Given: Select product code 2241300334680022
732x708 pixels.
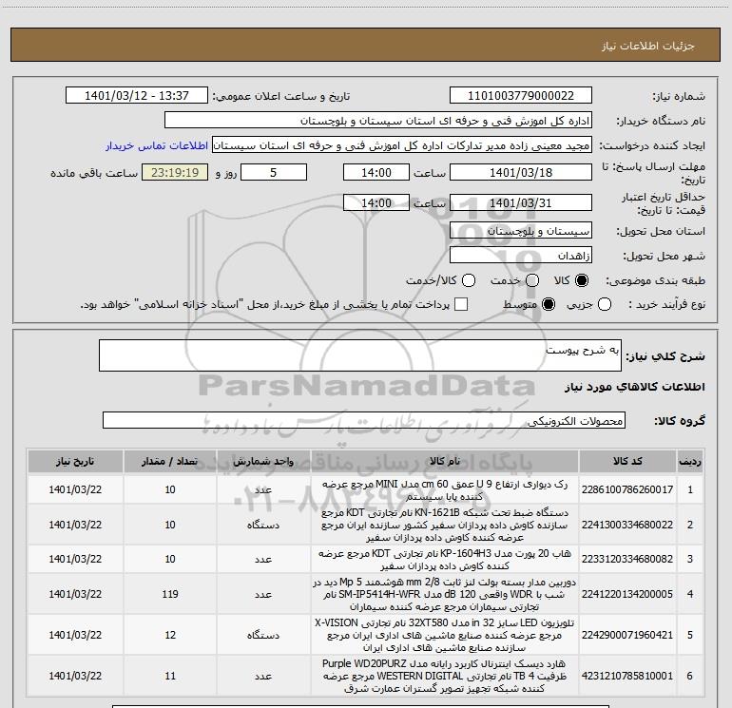Looking at the screenshot, I should point(627,525).
